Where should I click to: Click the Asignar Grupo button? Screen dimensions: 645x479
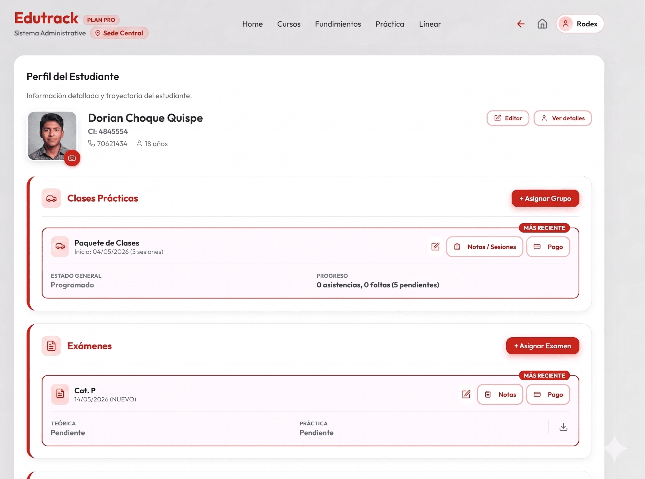click(x=545, y=199)
